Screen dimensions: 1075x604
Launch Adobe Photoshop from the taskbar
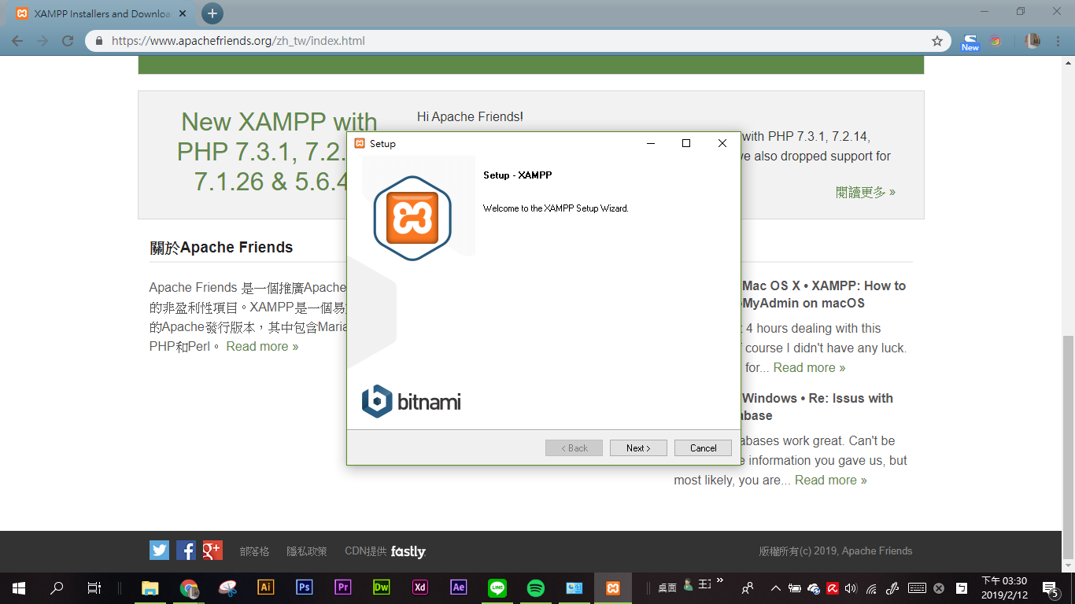[x=305, y=587]
